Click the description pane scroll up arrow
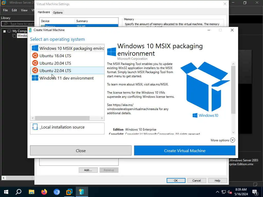Viewport: 263px width, 197px height. point(233,64)
